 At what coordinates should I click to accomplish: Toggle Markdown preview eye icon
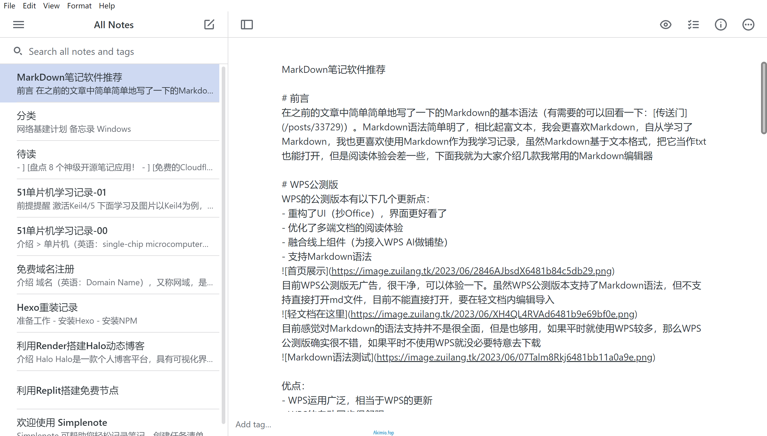[666, 25]
